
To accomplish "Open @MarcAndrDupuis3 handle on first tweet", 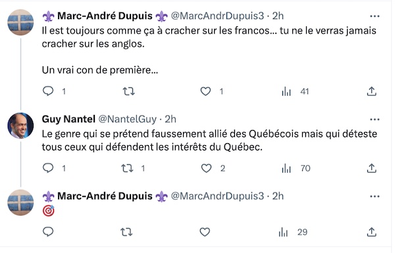I will pyautogui.click(x=217, y=16).
